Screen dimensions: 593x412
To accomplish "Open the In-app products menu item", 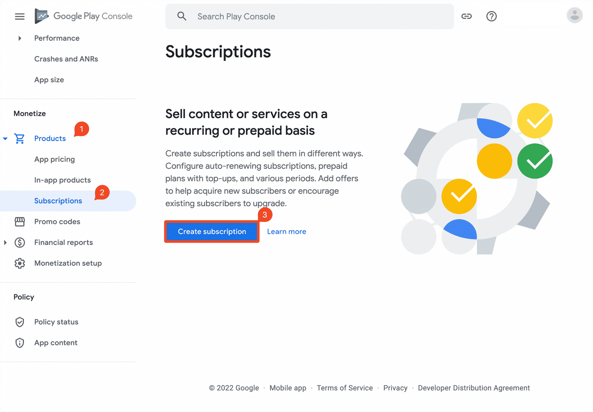I will pyautogui.click(x=62, y=180).
